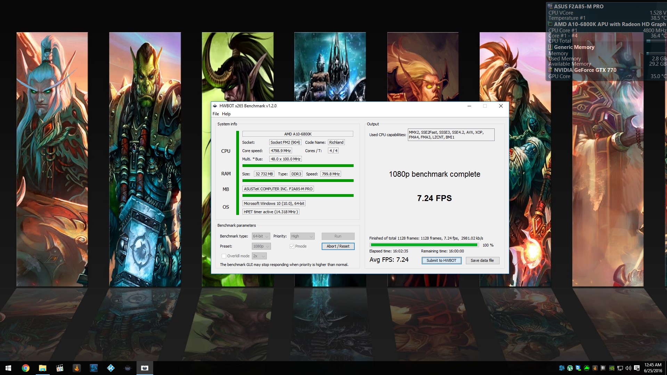667x375 pixels.
Task: Enable the Overkill mode checkbox
Action: tap(224, 256)
